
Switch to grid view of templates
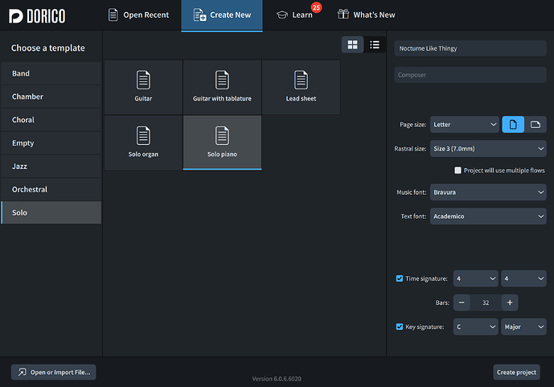tap(353, 44)
